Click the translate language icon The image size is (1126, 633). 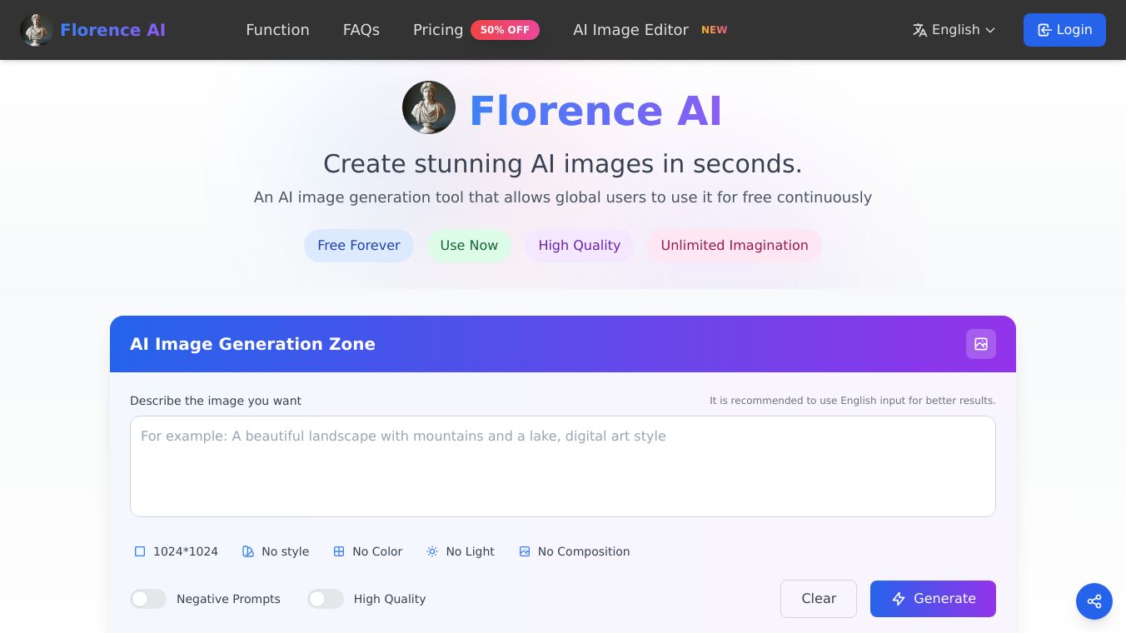[x=920, y=30]
